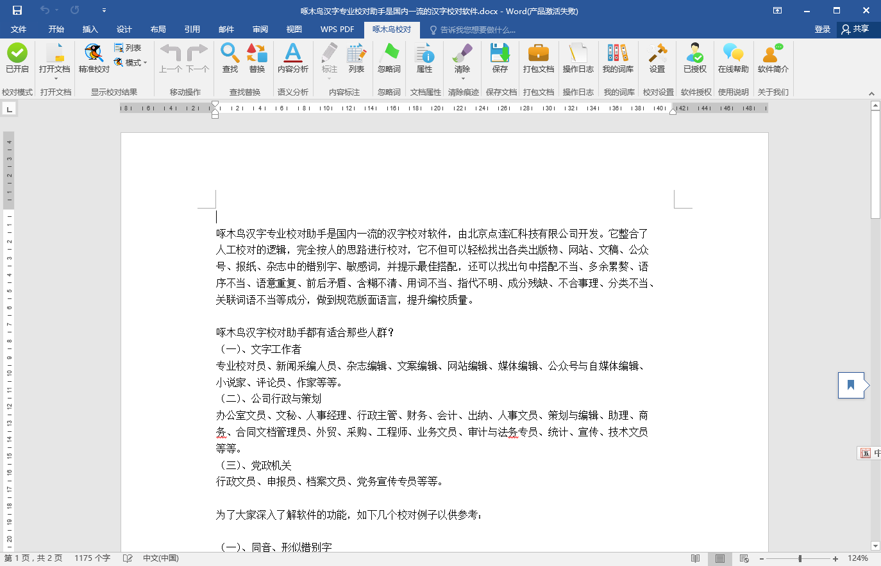
Task: Switch to web layout view
Action: pos(744,559)
